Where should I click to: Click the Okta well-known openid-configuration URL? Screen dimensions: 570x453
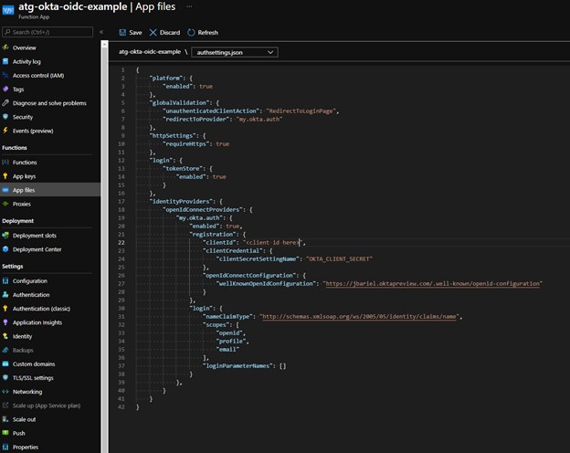pyautogui.click(x=432, y=284)
